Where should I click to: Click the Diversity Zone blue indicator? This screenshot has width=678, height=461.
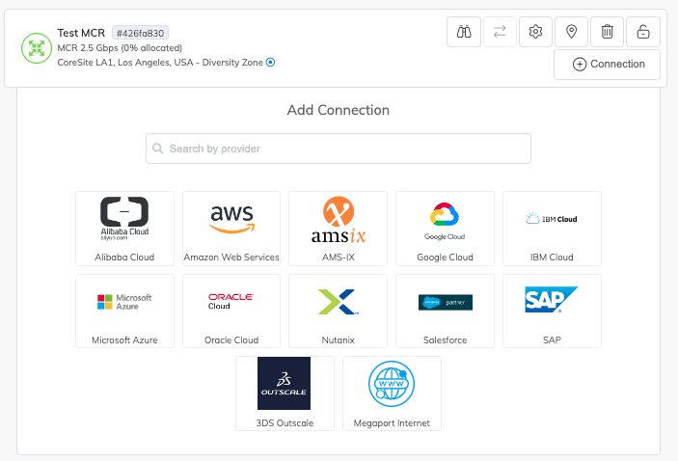click(x=270, y=63)
